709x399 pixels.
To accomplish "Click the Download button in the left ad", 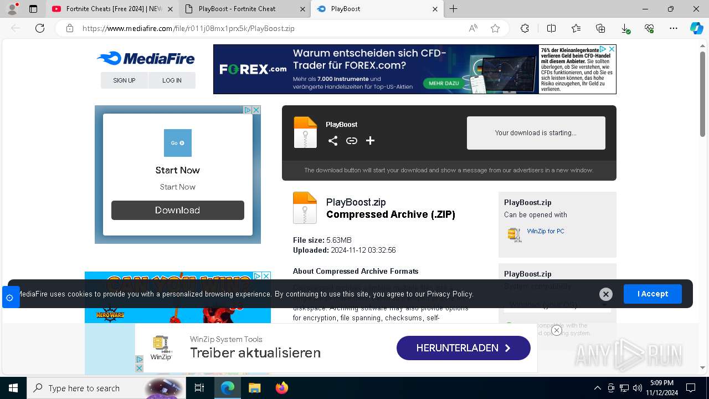I will tap(178, 210).
